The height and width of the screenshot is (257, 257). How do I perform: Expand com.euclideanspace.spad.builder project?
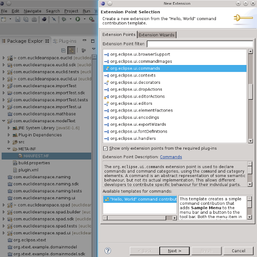pyautogui.click(x=3, y=212)
